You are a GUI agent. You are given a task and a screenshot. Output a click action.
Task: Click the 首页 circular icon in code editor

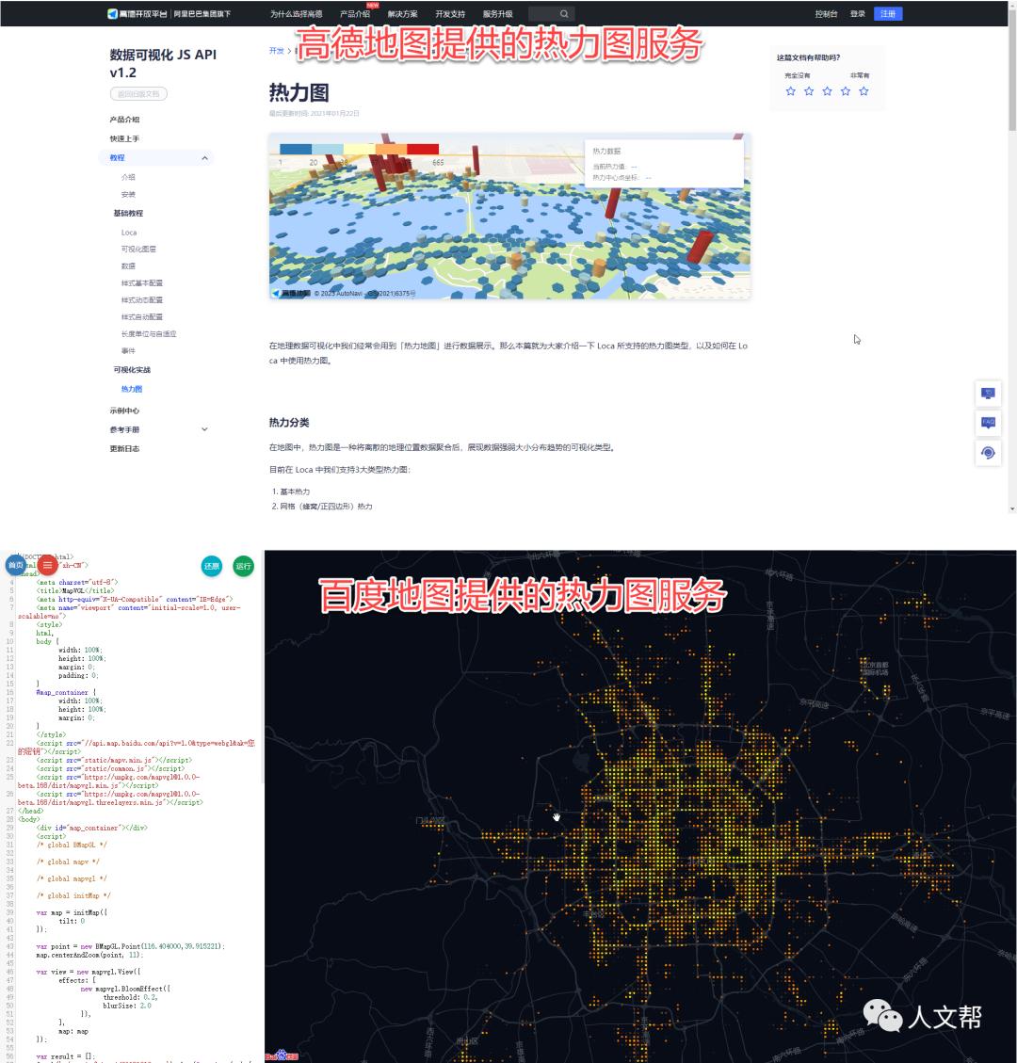[15, 565]
